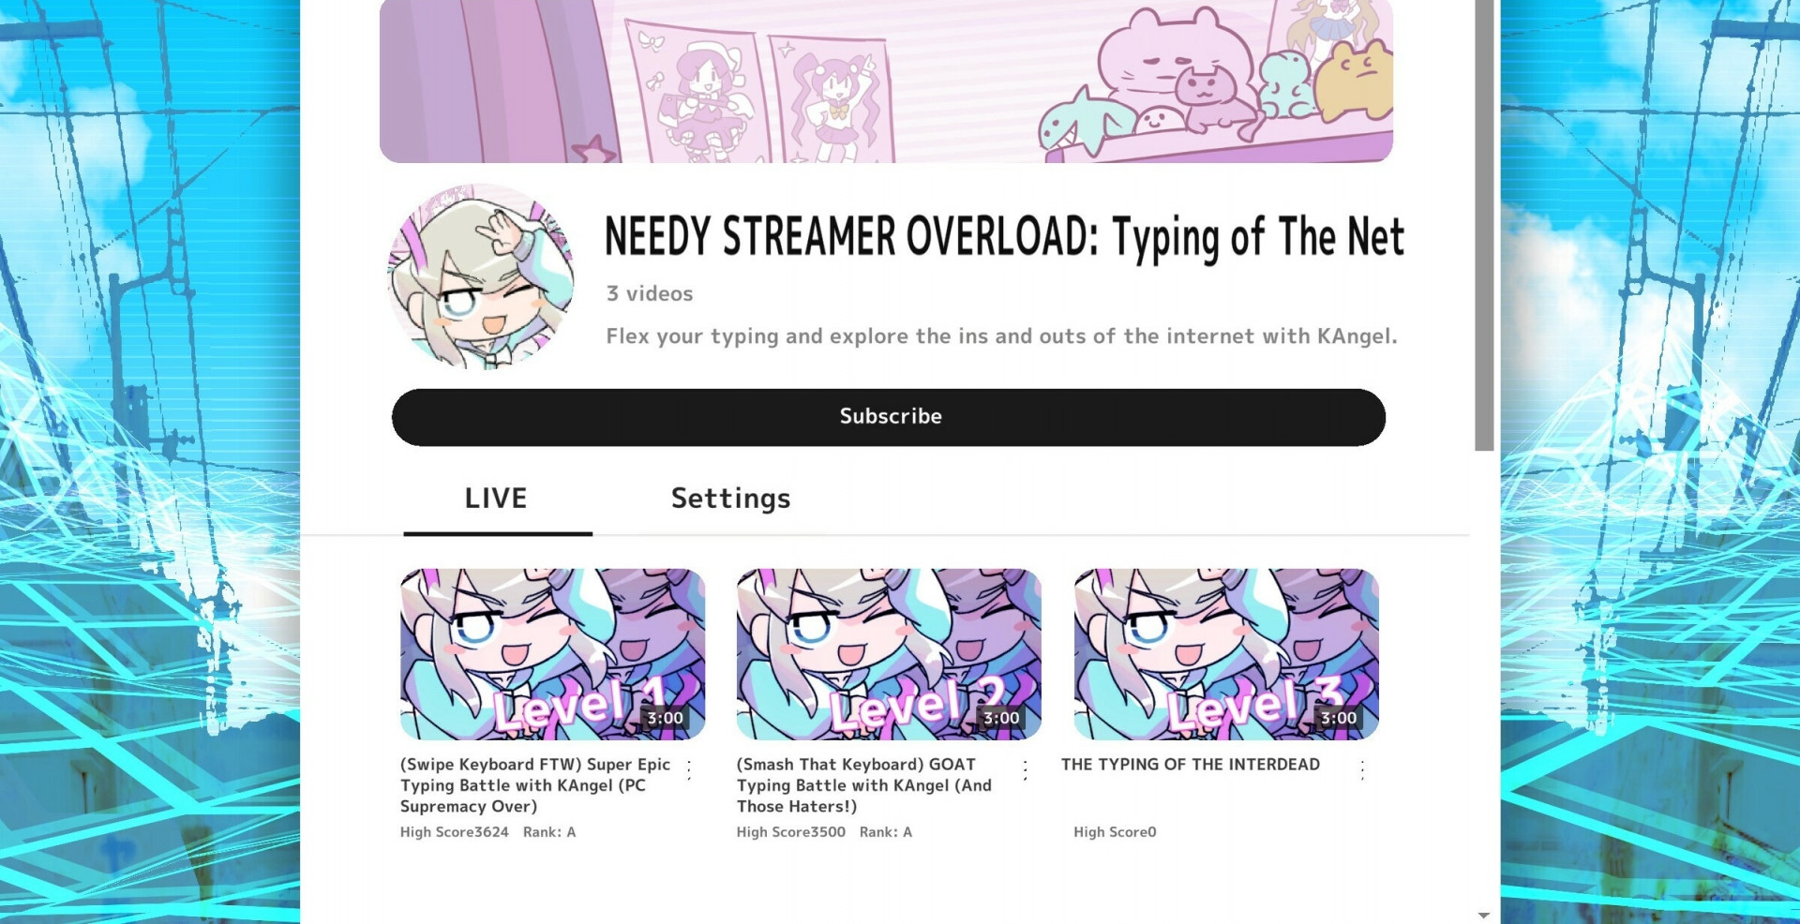Open Swipe Keyboard FTW video title
This screenshot has height=924, width=1800.
click(535, 785)
